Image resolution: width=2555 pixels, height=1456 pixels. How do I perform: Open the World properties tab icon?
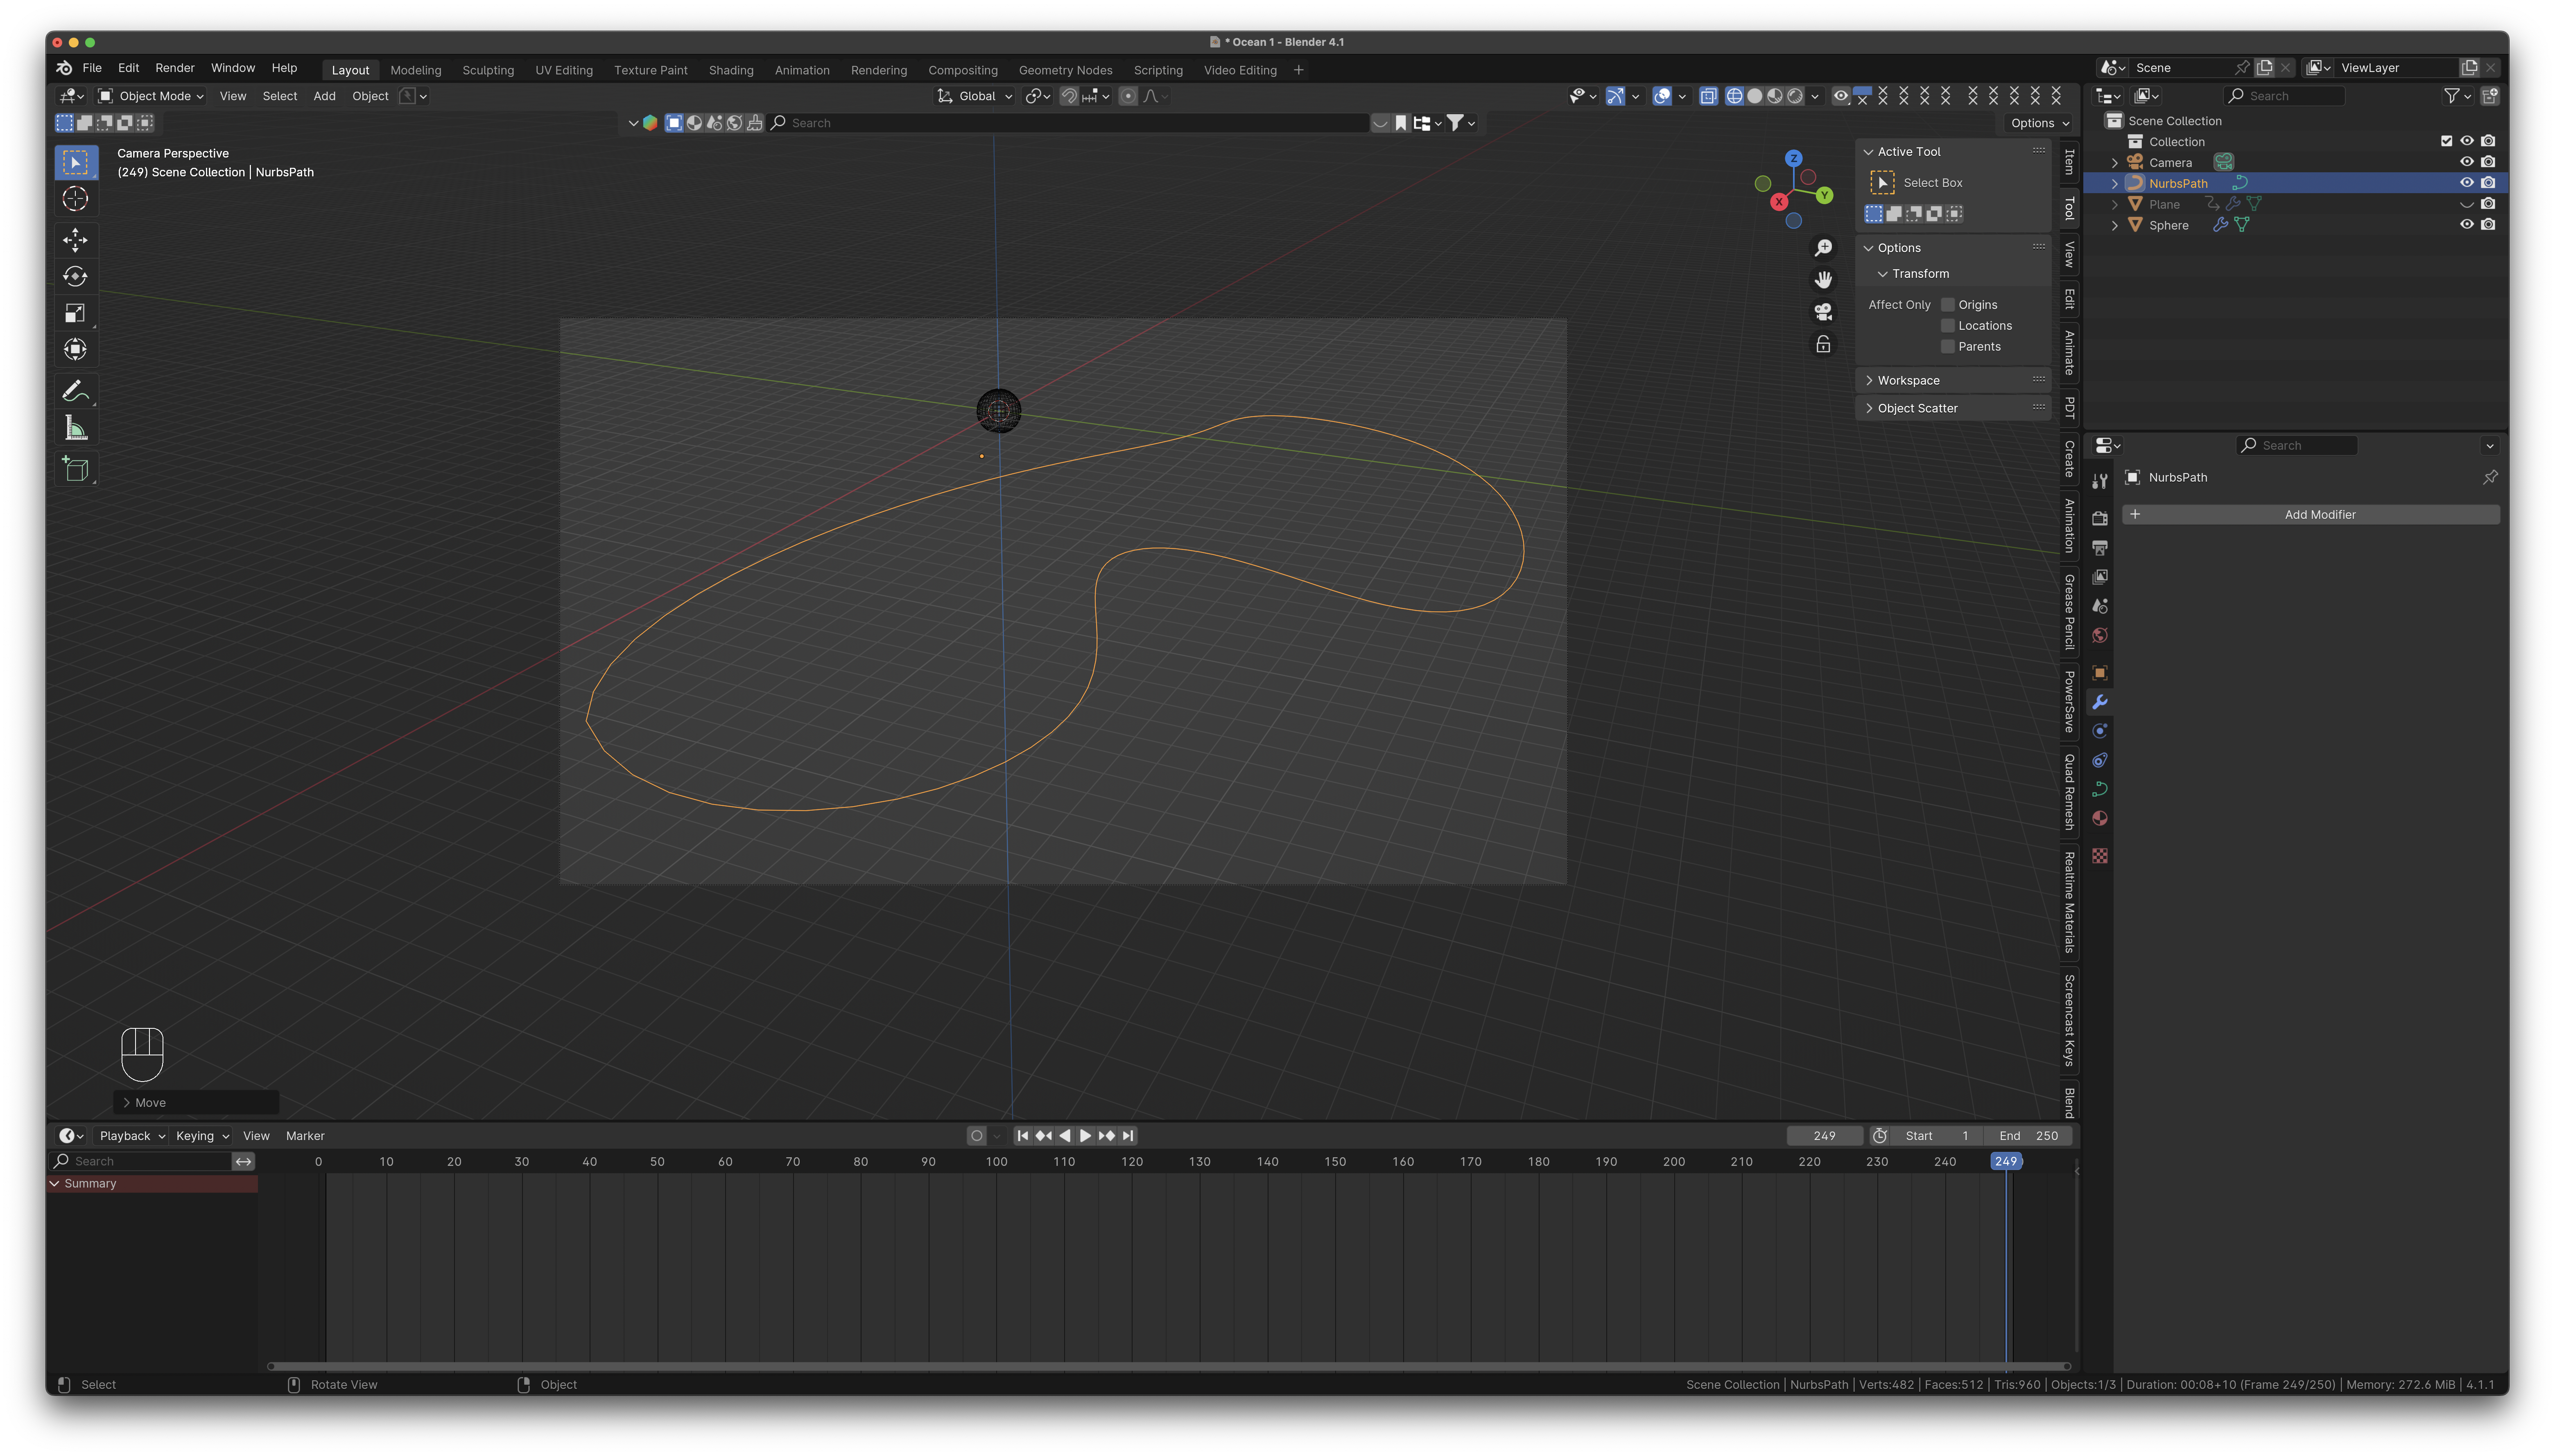pyautogui.click(x=2100, y=635)
